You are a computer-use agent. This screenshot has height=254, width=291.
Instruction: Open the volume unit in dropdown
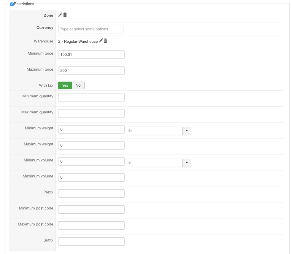click(x=158, y=163)
